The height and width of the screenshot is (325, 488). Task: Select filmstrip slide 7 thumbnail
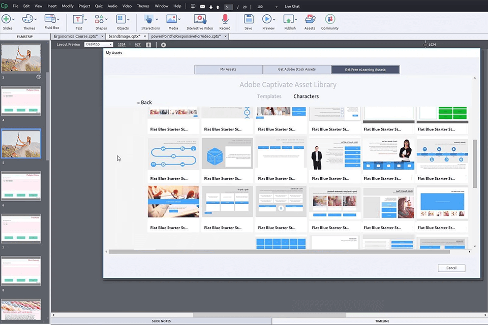click(21, 229)
